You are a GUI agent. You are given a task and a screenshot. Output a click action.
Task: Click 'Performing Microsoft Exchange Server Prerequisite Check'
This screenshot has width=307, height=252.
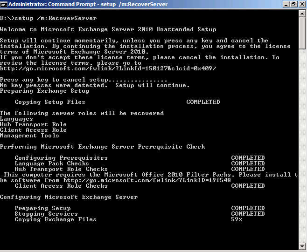(x=103, y=147)
